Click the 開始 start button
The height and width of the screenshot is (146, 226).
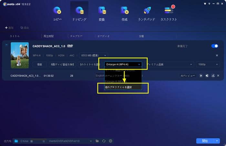(x=205, y=141)
